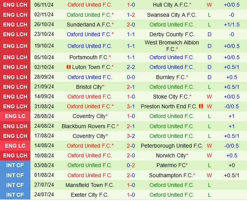Click the INT CF badge dated 01/08/24
The image size is (247, 201).
pos(15,175)
